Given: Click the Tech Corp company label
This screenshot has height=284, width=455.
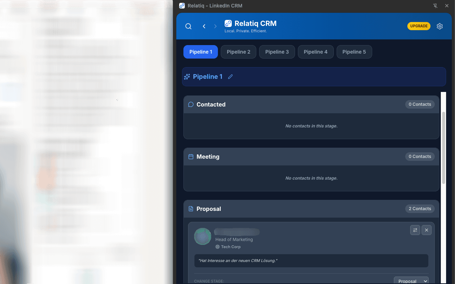Looking at the screenshot, I should pyautogui.click(x=231, y=247).
